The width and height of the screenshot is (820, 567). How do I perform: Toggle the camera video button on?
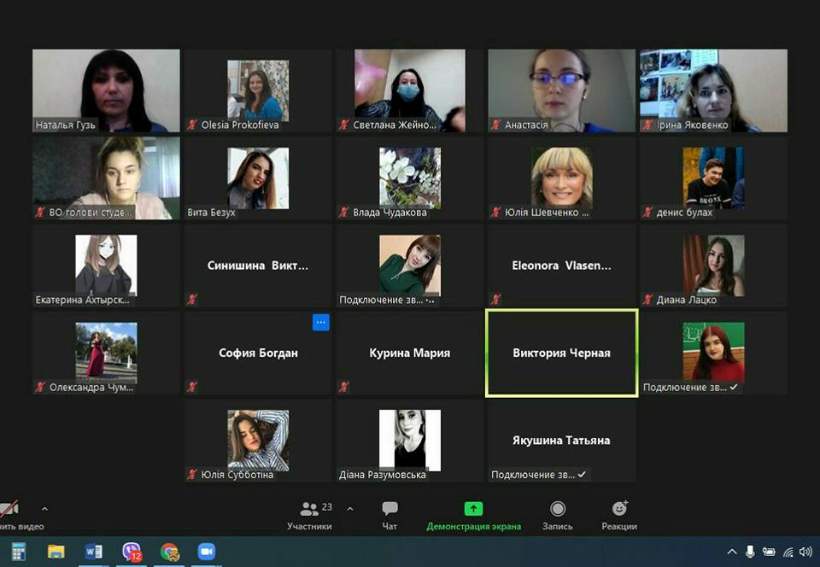tap(10, 510)
